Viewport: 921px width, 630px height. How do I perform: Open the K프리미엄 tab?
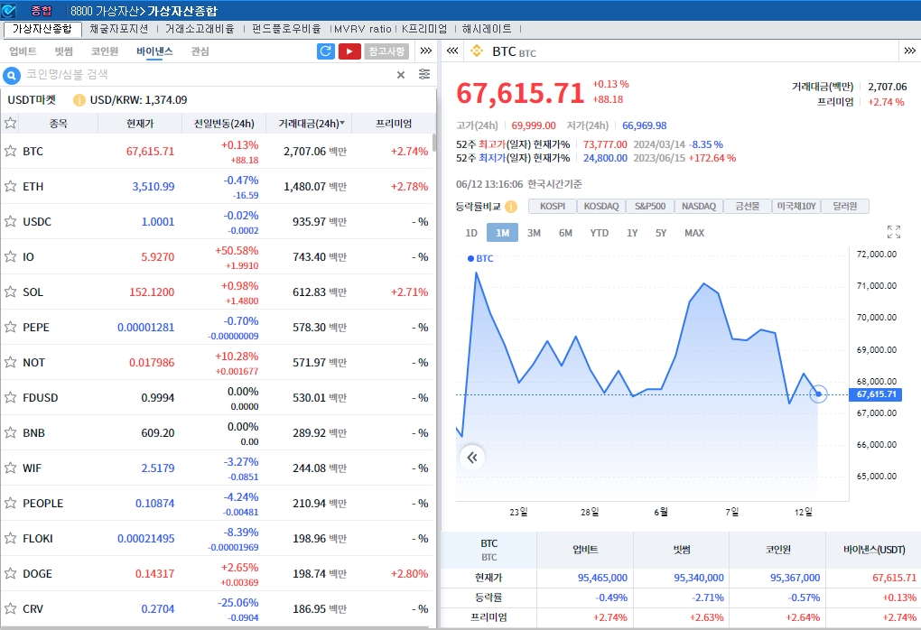tap(424, 29)
